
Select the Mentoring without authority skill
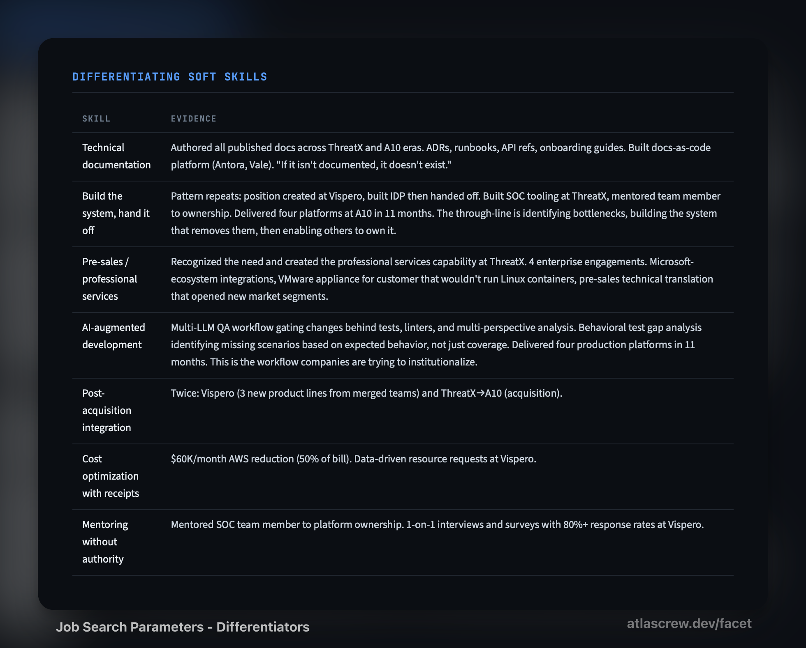[x=105, y=542]
